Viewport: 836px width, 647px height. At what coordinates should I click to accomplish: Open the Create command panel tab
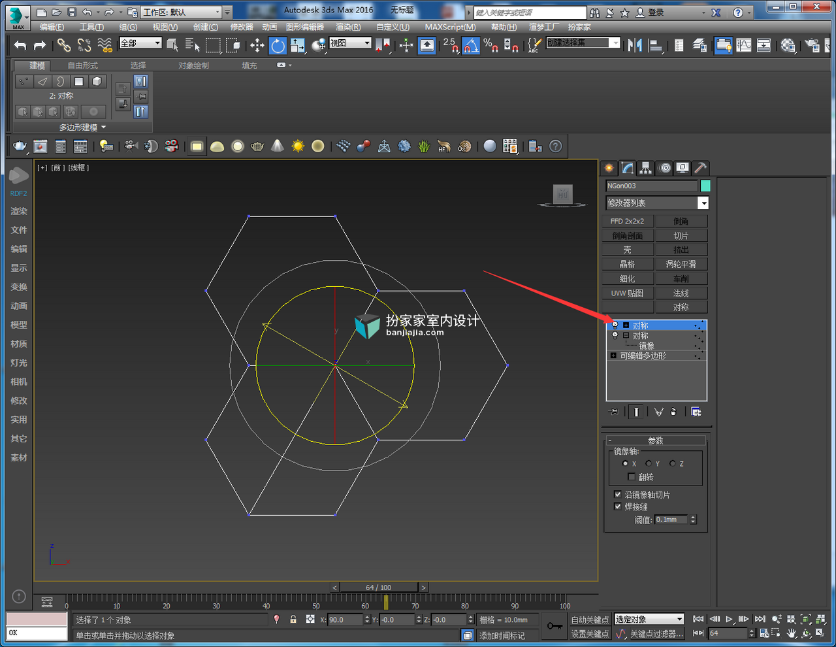(x=609, y=168)
